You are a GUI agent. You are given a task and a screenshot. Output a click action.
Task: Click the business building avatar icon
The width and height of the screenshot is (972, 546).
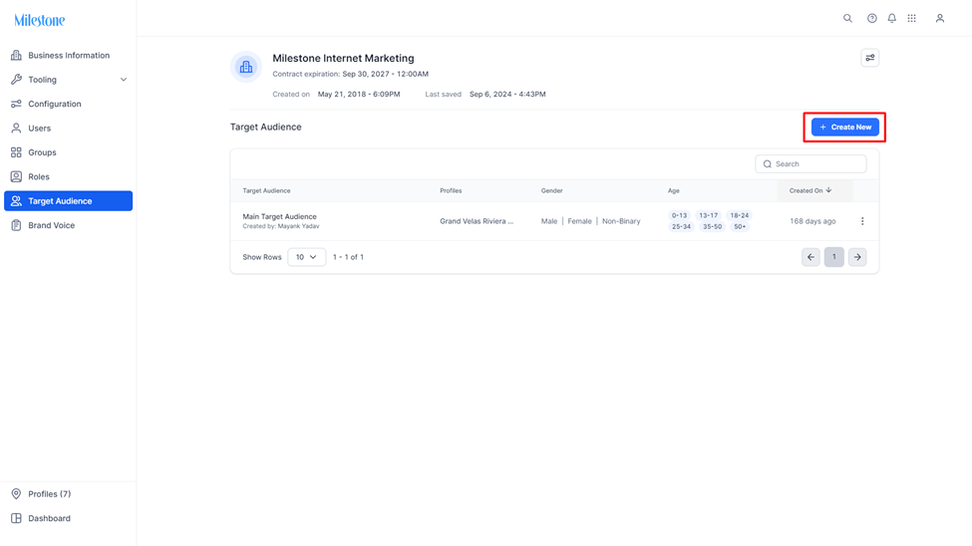tap(246, 67)
